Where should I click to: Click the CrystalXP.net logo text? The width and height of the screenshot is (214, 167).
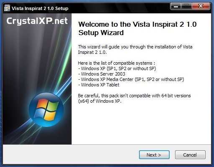pos(37,21)
